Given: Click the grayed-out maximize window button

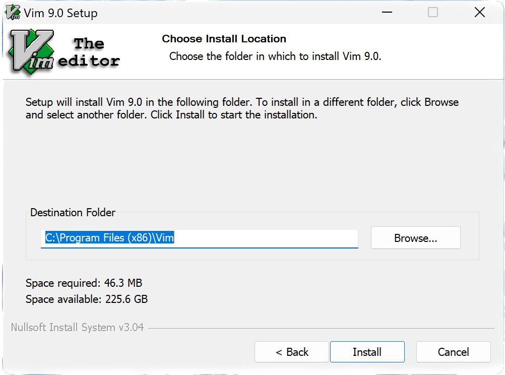Looking at the screenshot, I should pos(433,13).
